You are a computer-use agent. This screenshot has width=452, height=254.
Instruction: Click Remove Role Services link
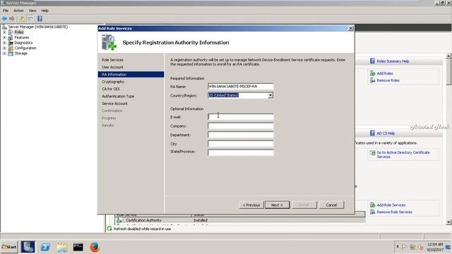pyautogui.click(x=394, y=212)
